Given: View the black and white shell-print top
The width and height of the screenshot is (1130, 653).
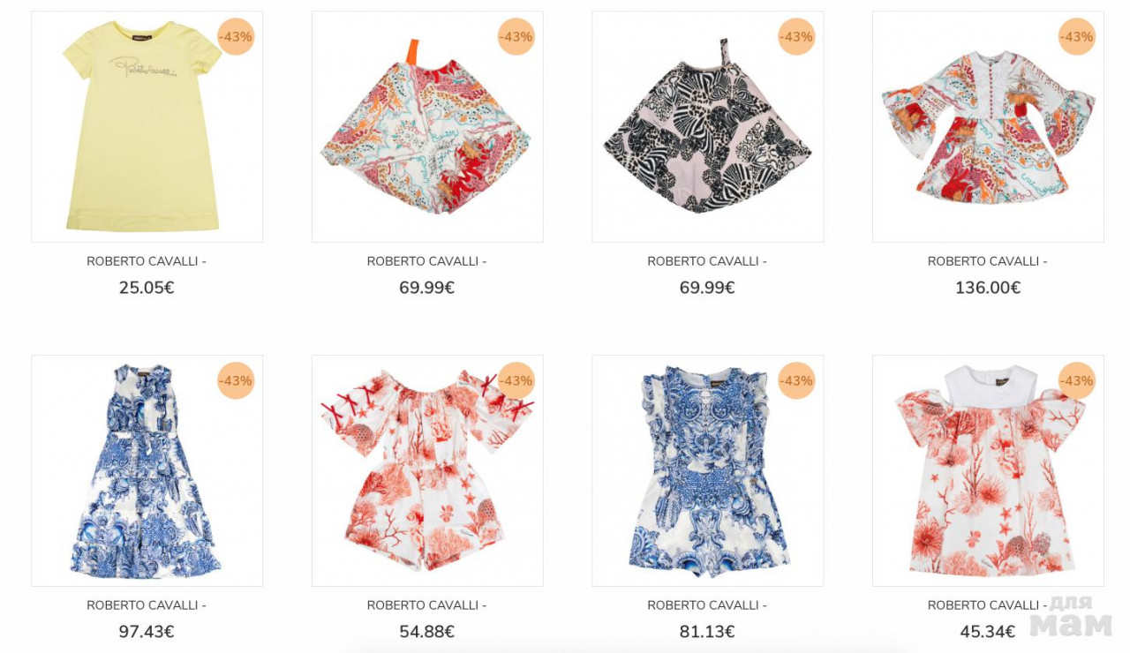Looking at the screenshot, I should (x=707, y=126).
